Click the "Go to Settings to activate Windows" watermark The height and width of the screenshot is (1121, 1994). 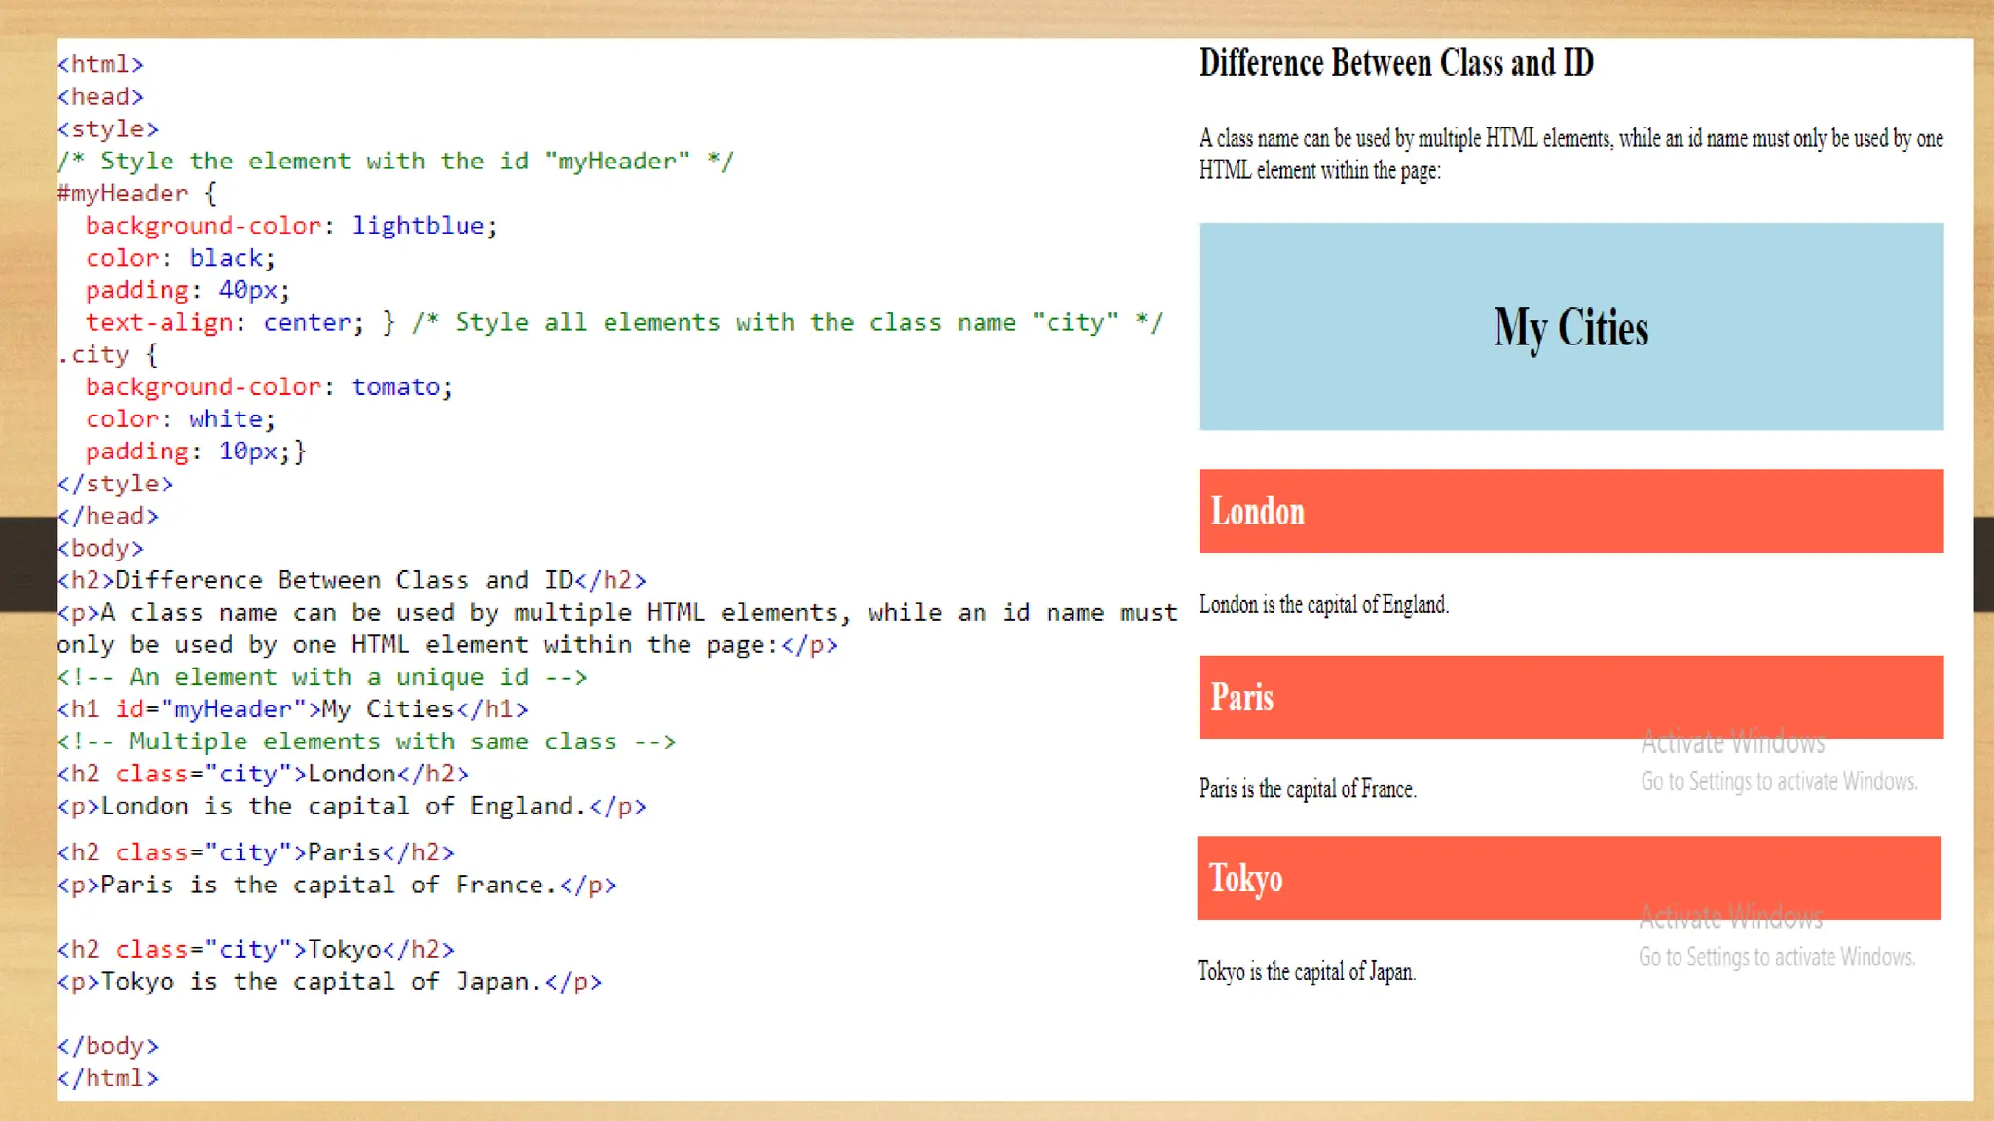[x=1779, y=781]
